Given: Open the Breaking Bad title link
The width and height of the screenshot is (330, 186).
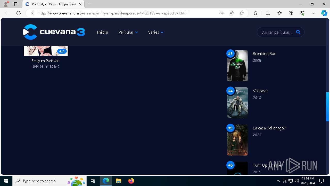Looking at the screenshot, I should coord(265,54).
